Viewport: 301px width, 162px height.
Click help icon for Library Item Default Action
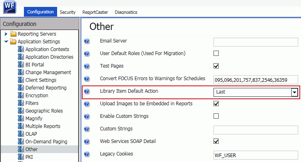coord(87,91)
